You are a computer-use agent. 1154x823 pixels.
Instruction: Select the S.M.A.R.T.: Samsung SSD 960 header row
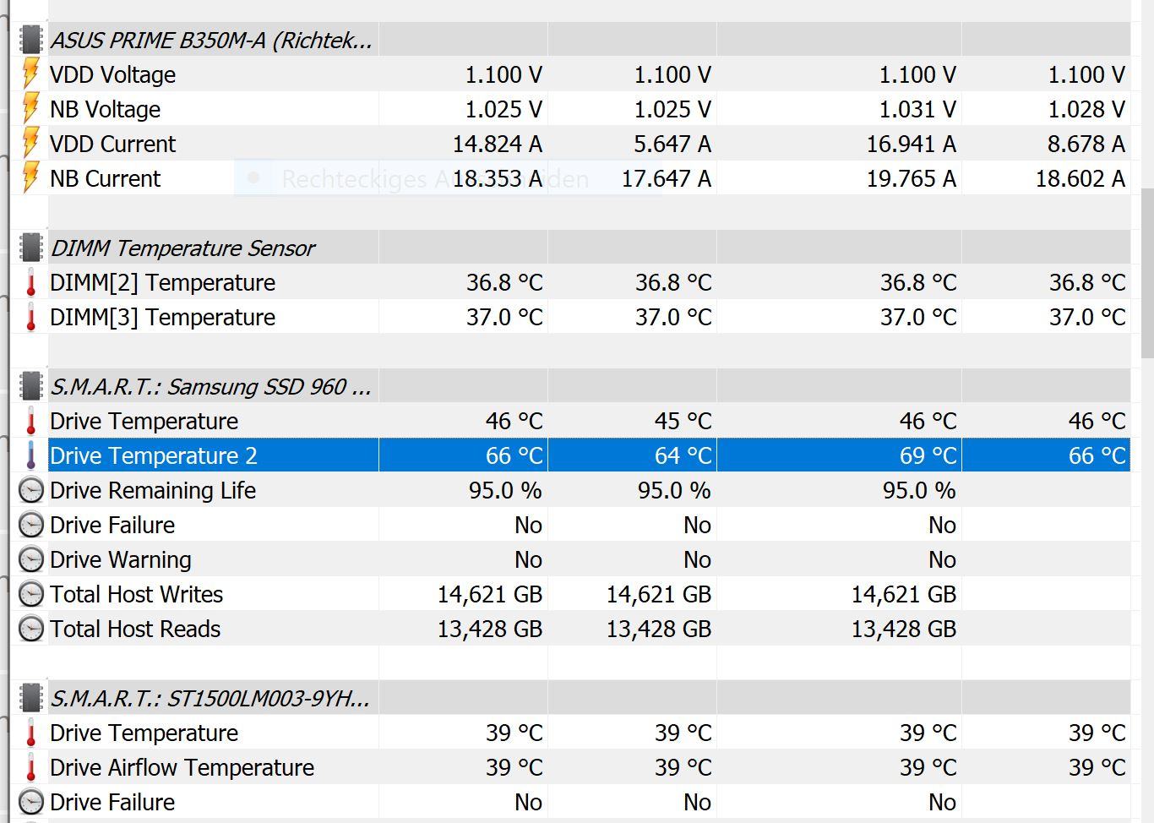coord(210,387)
